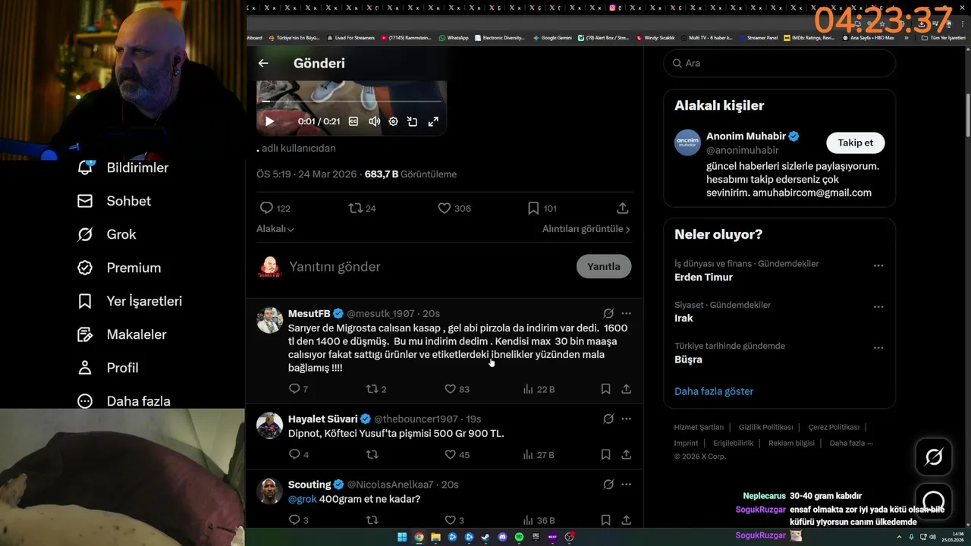This screenshot has height=546, width=971.
Task: Play the video in the post
Action: [x=269, y=121]
